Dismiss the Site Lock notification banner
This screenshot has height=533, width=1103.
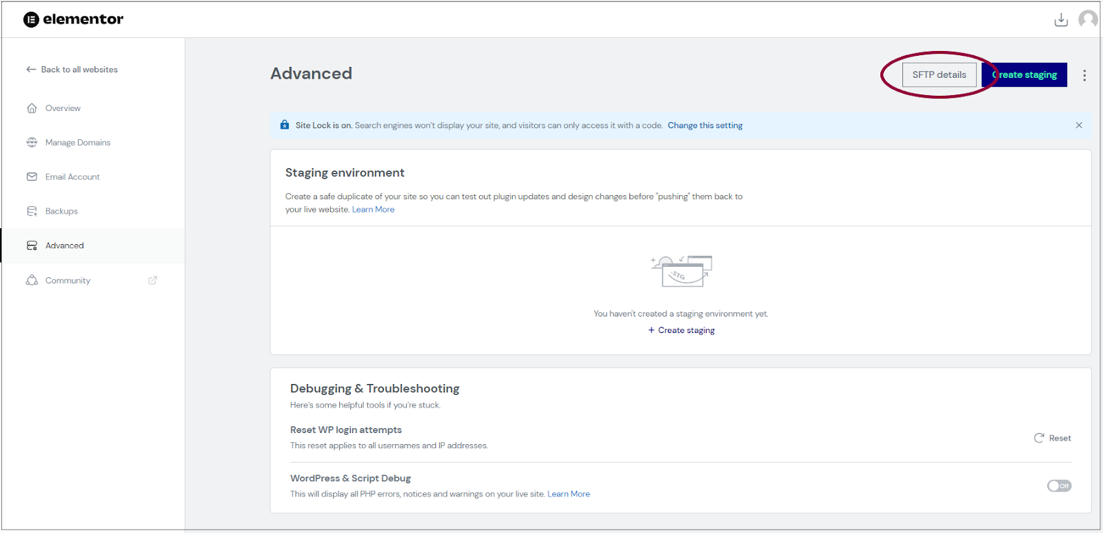click(1079, 125)
